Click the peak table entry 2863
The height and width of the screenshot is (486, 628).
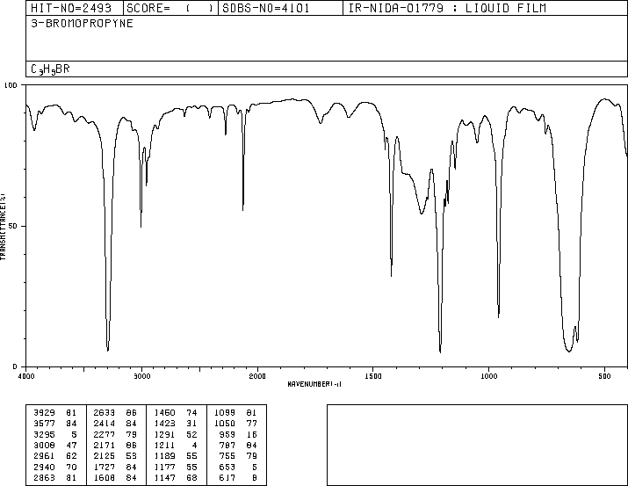44,478
